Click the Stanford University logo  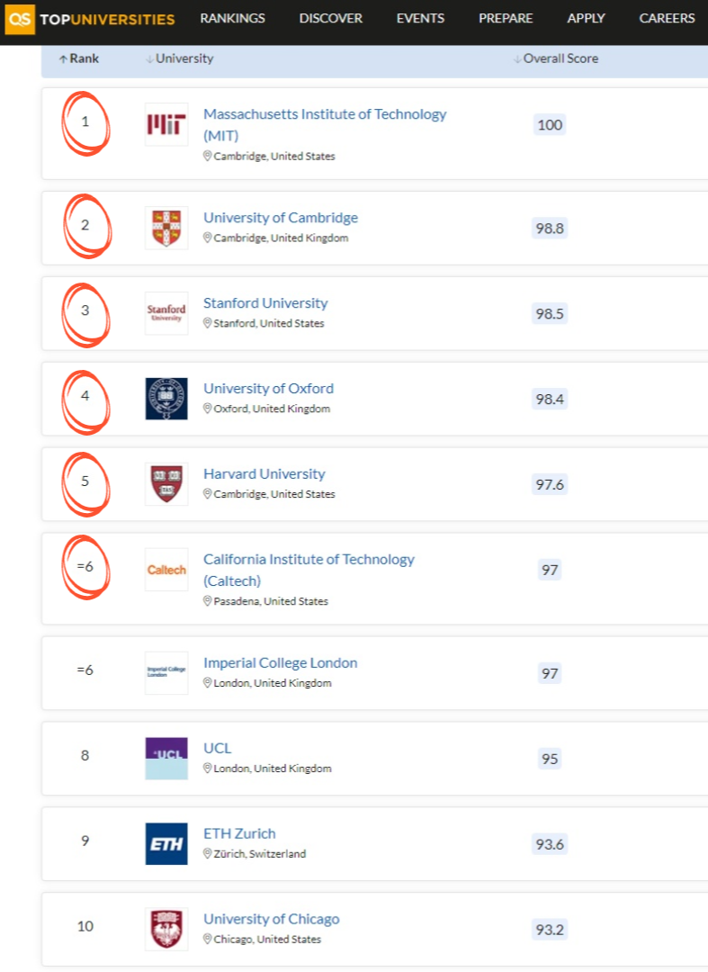(x=166, y=313)
